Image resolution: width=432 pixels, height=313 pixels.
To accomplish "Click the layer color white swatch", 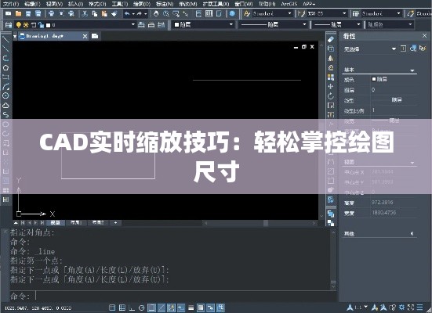I will [48, 25].
